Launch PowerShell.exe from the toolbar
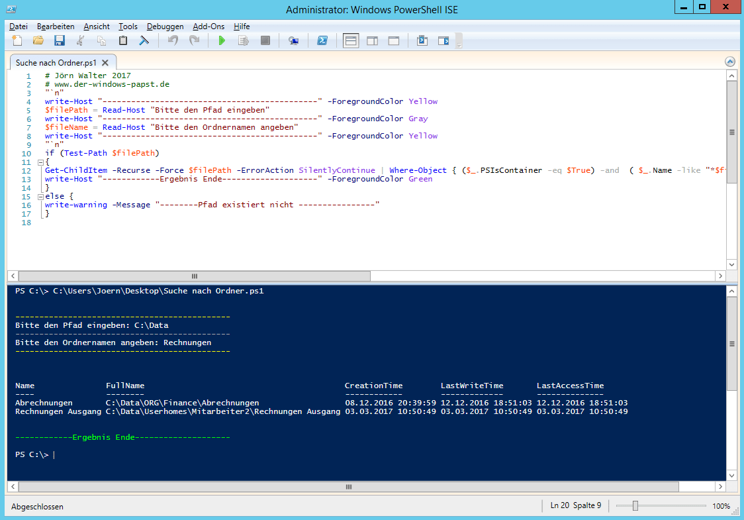The height and width of the screenshot is (520, 744). tap(322, 41)
